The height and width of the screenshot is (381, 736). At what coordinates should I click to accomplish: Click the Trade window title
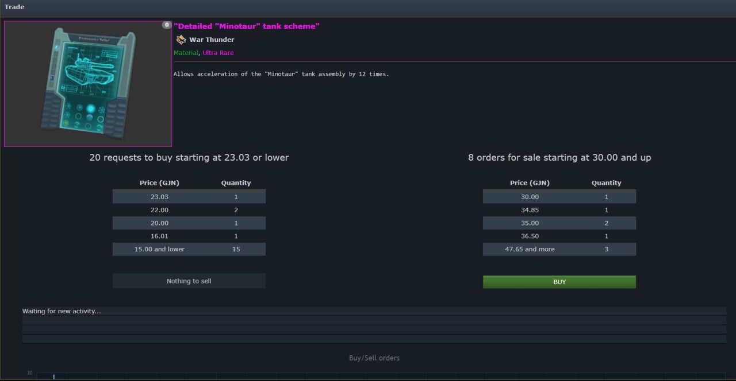(x=15, y=7)
